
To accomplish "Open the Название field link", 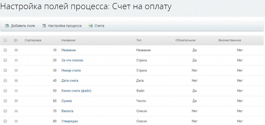I will 68,50.
